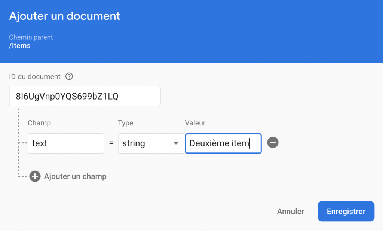Click the Ajouter un document title
This screenshot has height=231, width=383.
pos(64,16)
